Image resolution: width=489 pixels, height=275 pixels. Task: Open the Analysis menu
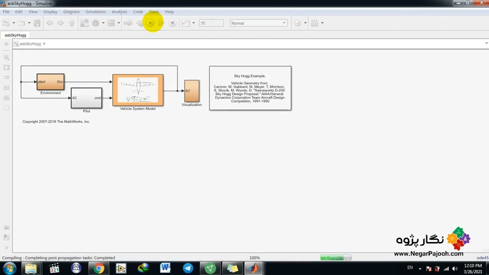[119, 12]
